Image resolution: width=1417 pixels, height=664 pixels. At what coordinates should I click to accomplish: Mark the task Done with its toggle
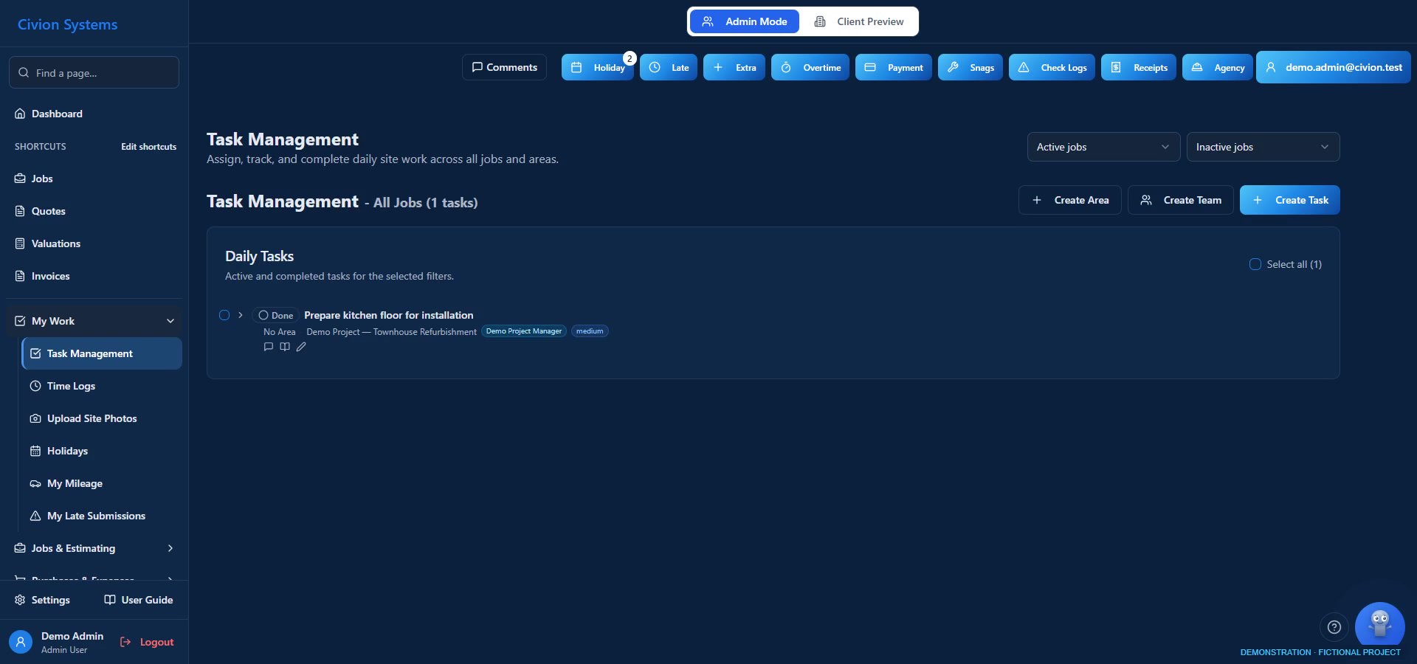pos(275,315)
